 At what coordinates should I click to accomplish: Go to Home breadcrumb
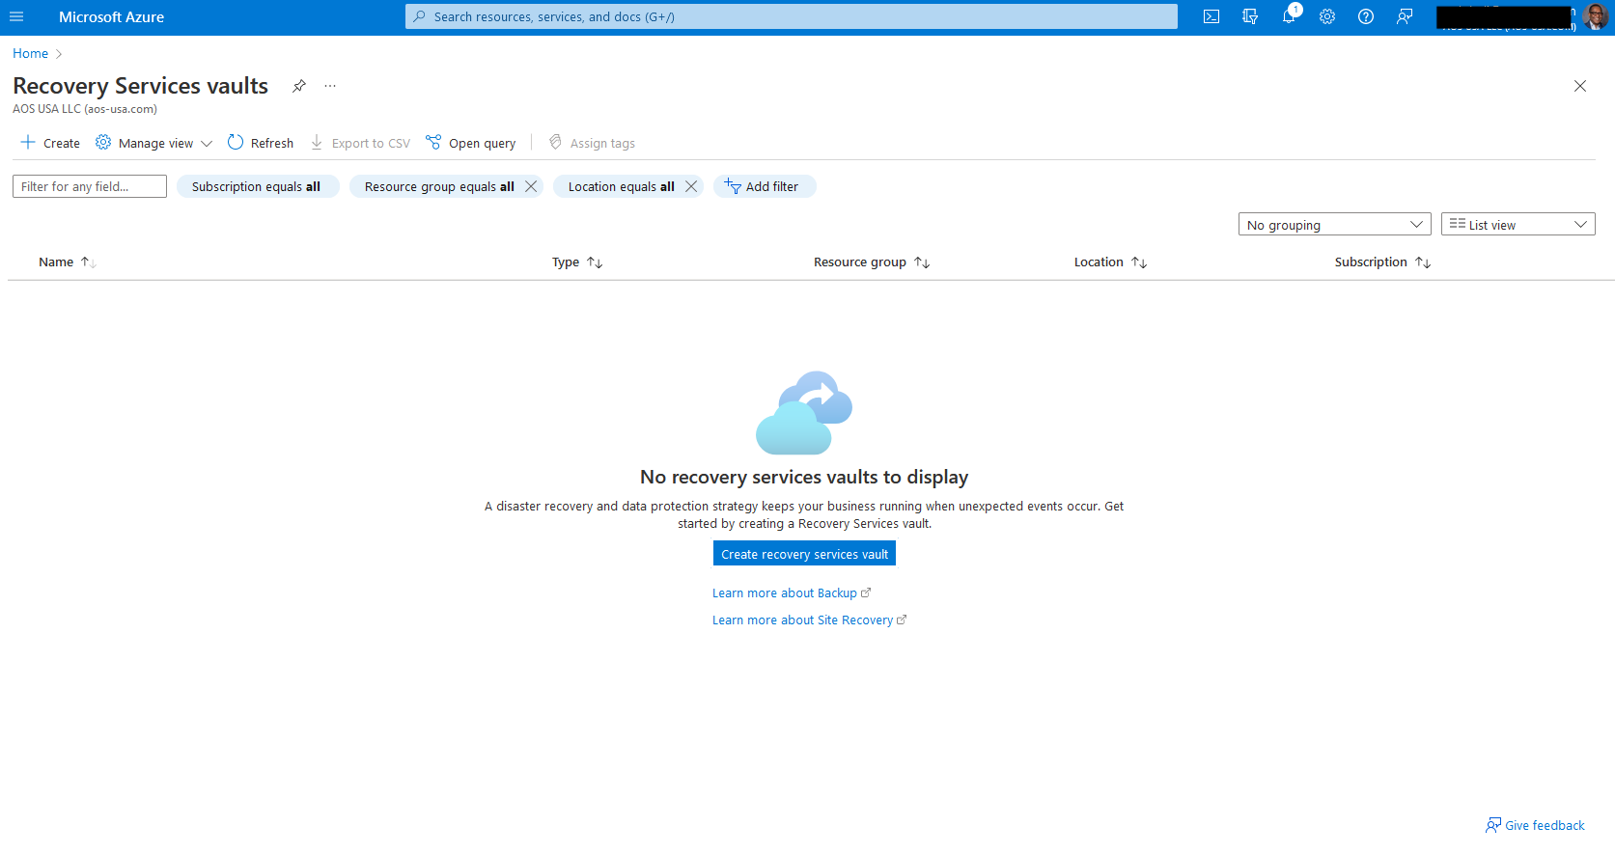[30, 53]
